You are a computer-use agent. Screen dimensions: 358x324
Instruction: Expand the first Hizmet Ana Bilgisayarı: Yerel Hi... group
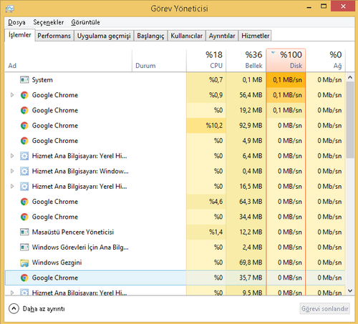tap(12, 156)
